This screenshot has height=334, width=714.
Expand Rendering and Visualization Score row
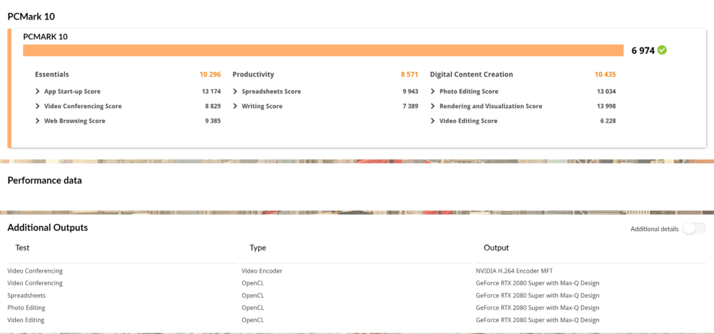[x=433, y=106]
